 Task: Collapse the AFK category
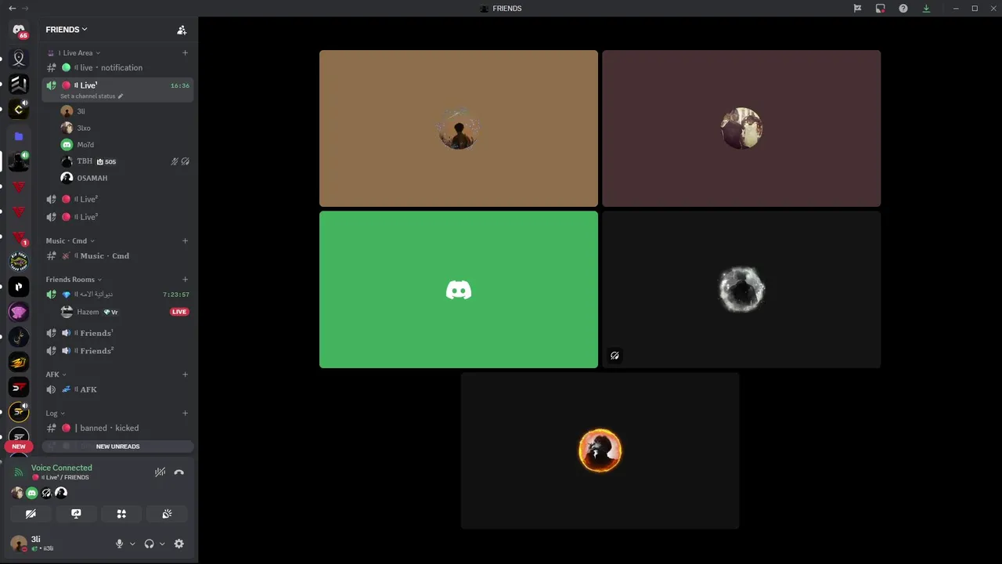pos(56,374)
